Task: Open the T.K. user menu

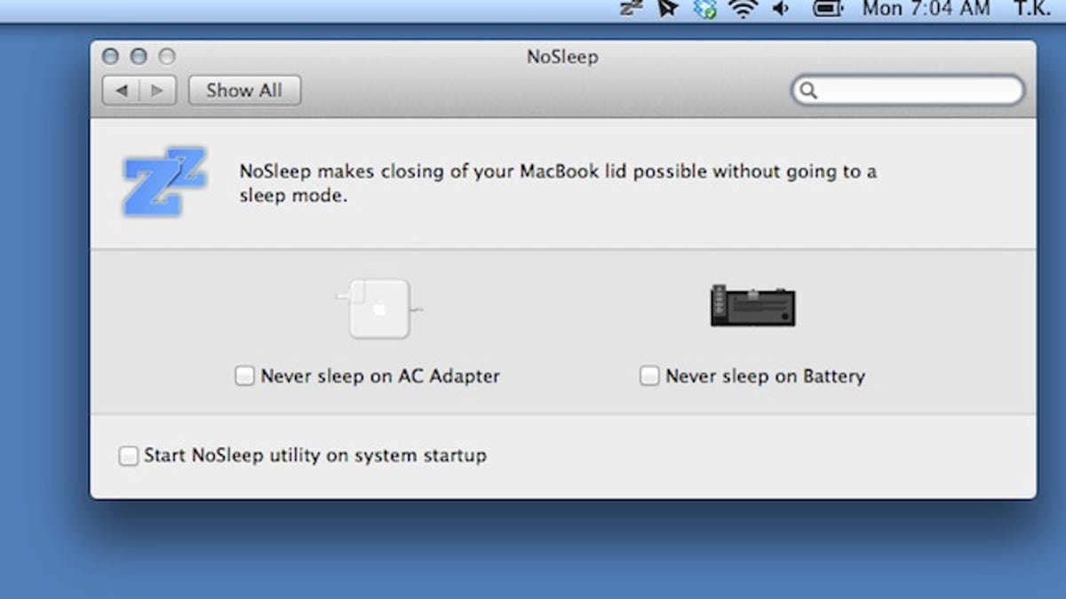Action: click(x=1031, y=9)
